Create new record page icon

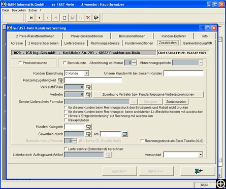pyautogui.click(x=64, y=18)
